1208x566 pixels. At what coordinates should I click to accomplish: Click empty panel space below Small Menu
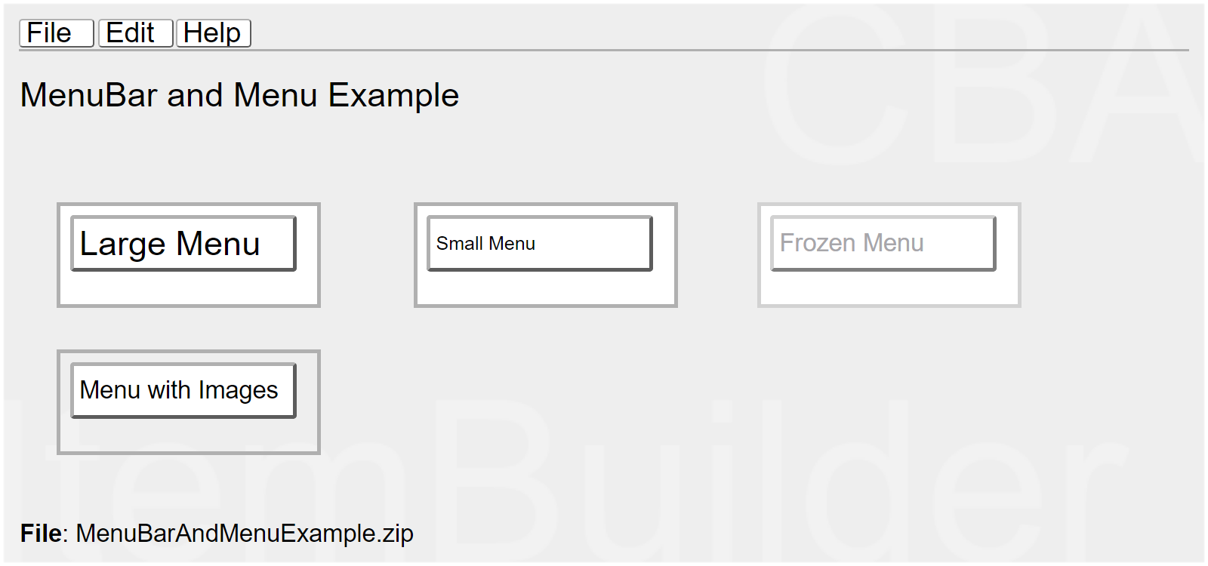[x=545, y=288]
